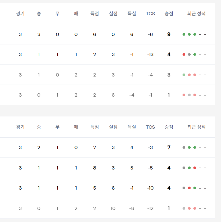Click the red loss dot in the TCS -10 row

[189, 188]
